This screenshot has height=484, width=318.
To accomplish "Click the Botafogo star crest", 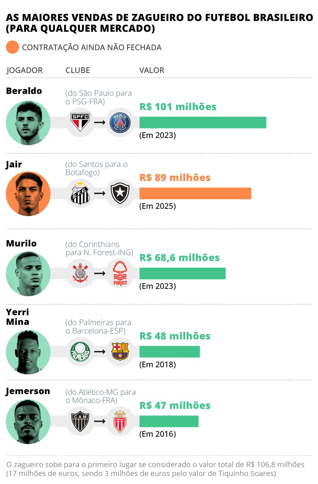I will [120, 193].
